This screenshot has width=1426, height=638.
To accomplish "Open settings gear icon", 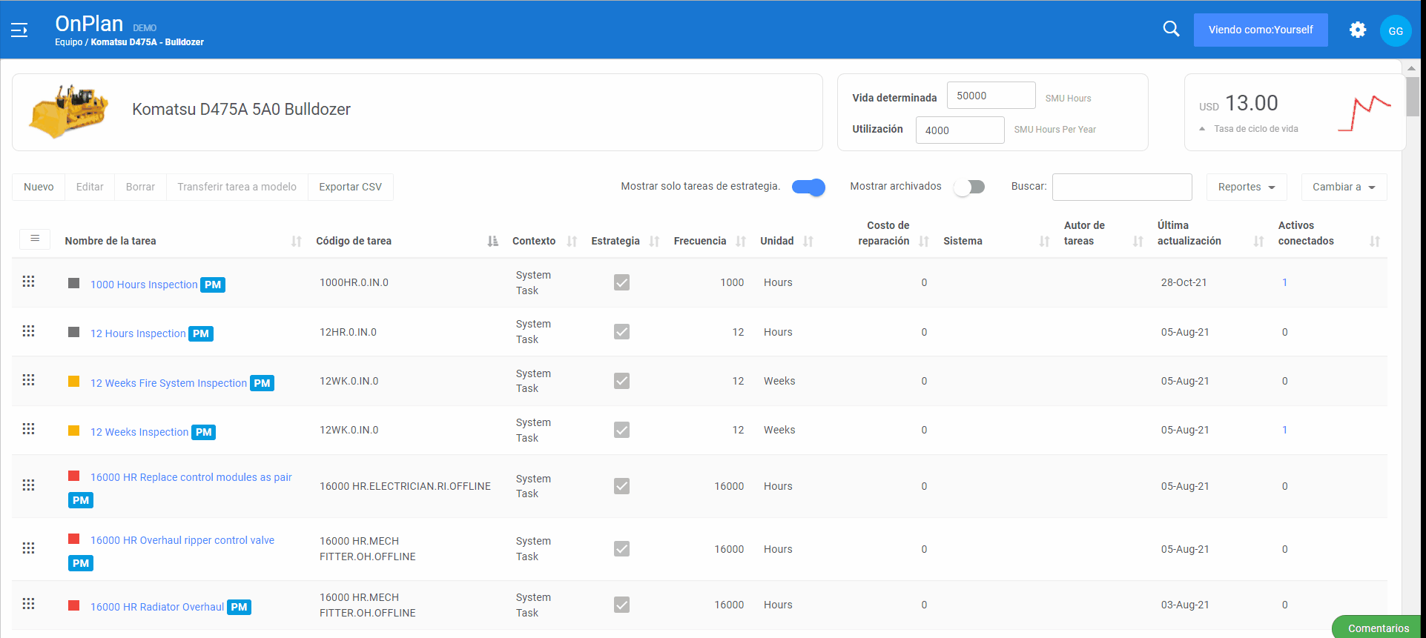I will point(1358,30).
